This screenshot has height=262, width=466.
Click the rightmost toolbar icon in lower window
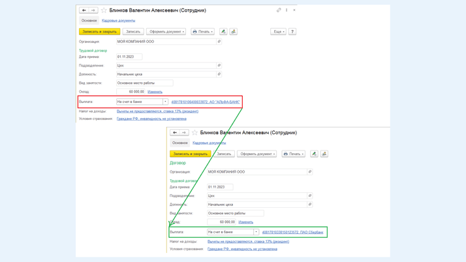click(324, 154)
